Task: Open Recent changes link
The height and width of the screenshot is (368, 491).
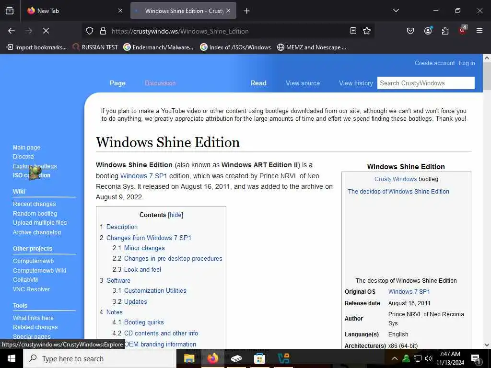Action: 35,204
